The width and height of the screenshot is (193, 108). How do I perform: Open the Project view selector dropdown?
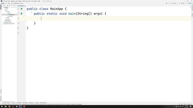(4, 5)
